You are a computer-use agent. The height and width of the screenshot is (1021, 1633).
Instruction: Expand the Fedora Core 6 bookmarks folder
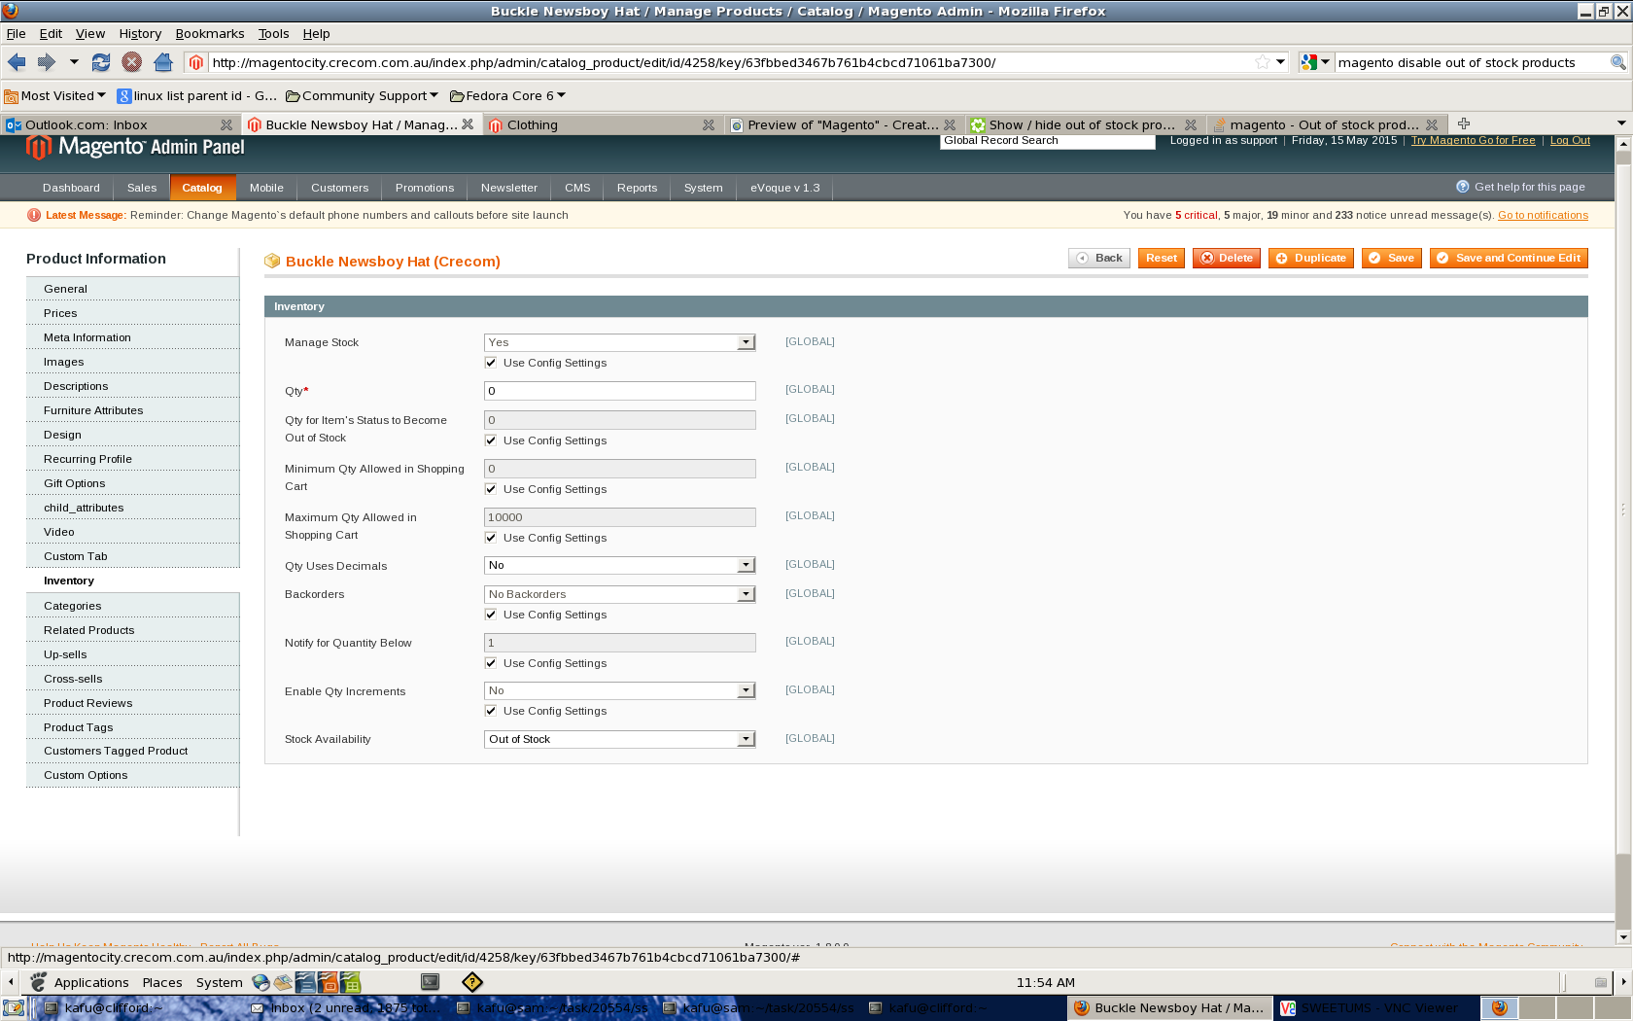(507, 95)
